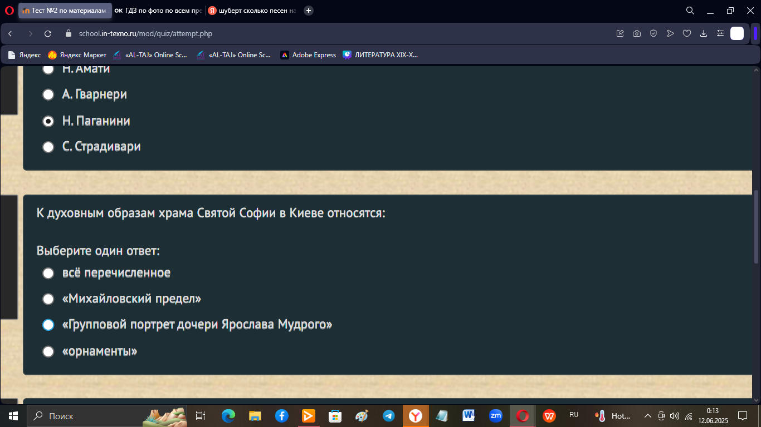Screen dimensions: 761x427
Task: Open a new tab with plus button
Action: (309, 11)
